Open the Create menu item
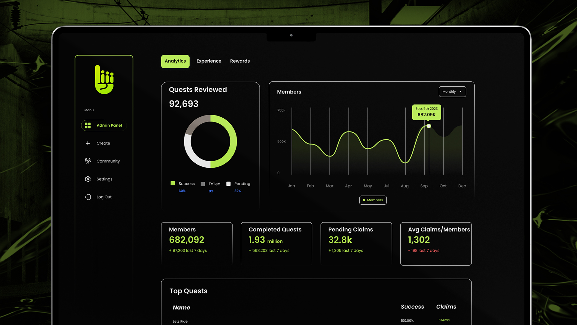The image size is (577, 325). 103,143
